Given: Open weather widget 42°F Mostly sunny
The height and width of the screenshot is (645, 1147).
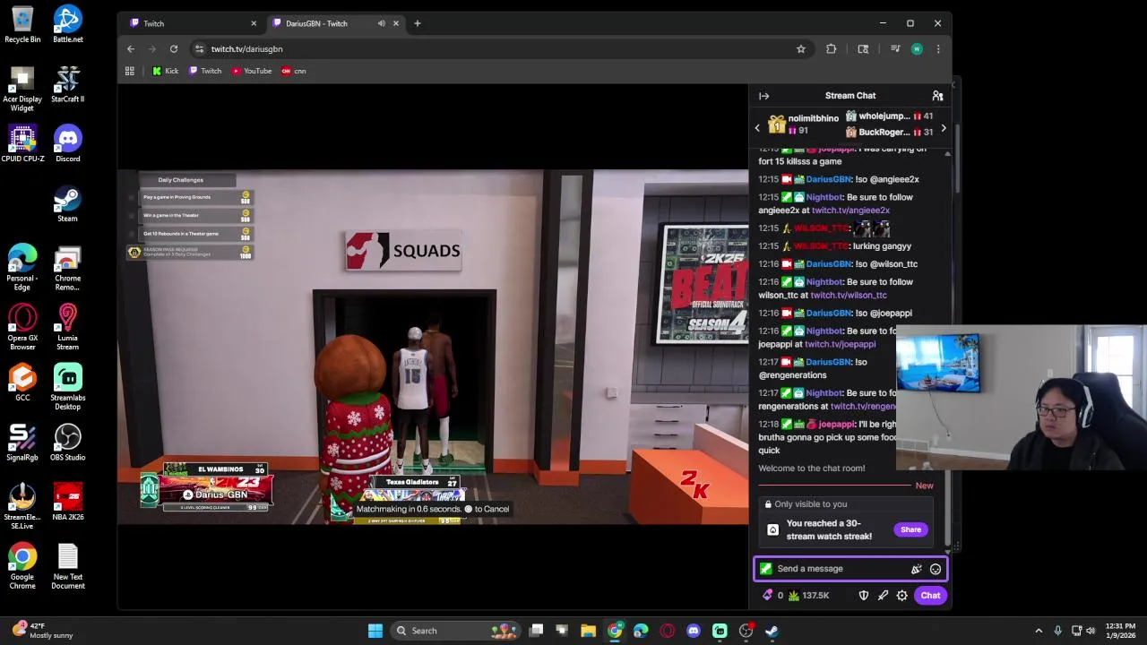Looking at the screenshot, I should tap(42, 631).
